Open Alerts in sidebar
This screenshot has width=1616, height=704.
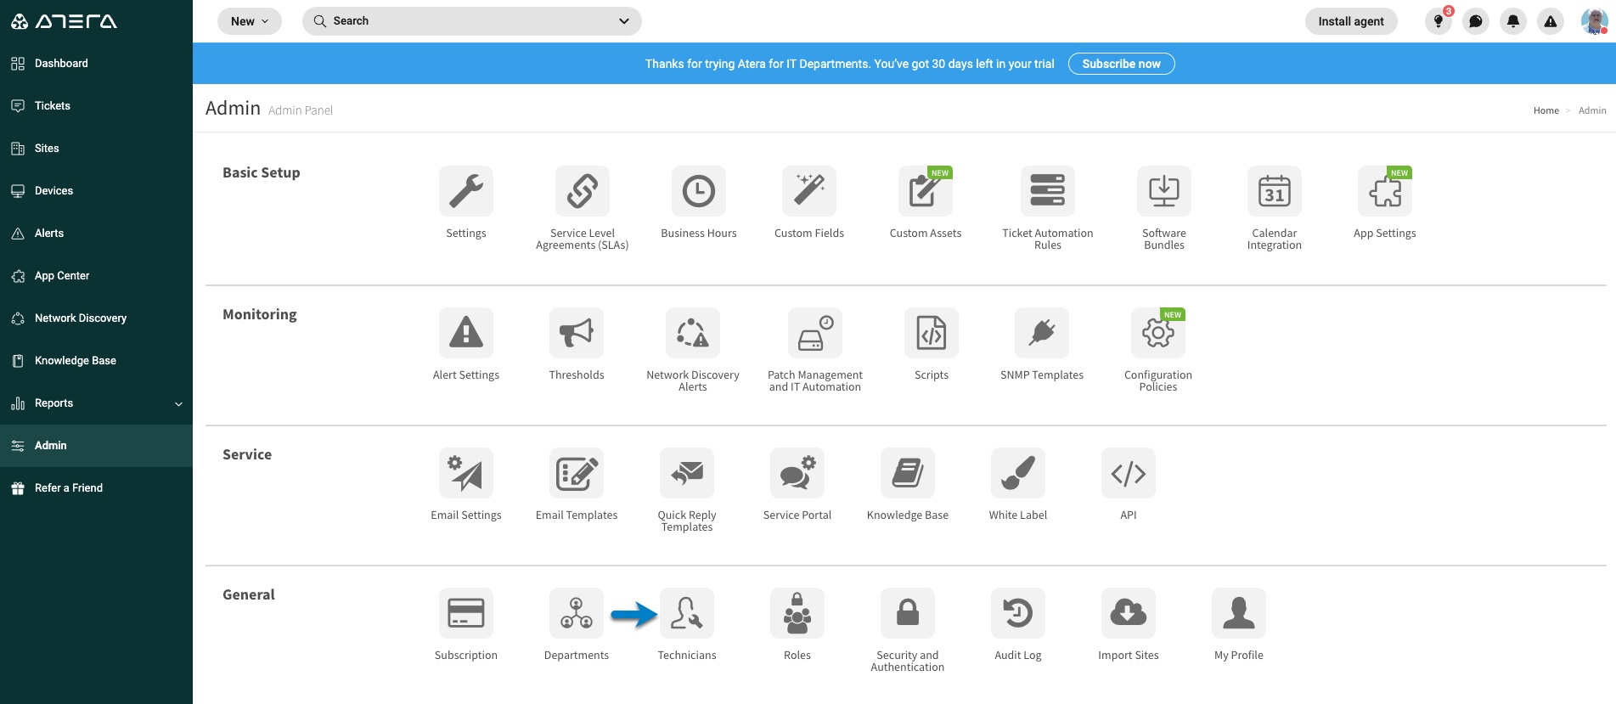[x=96, y=234]
